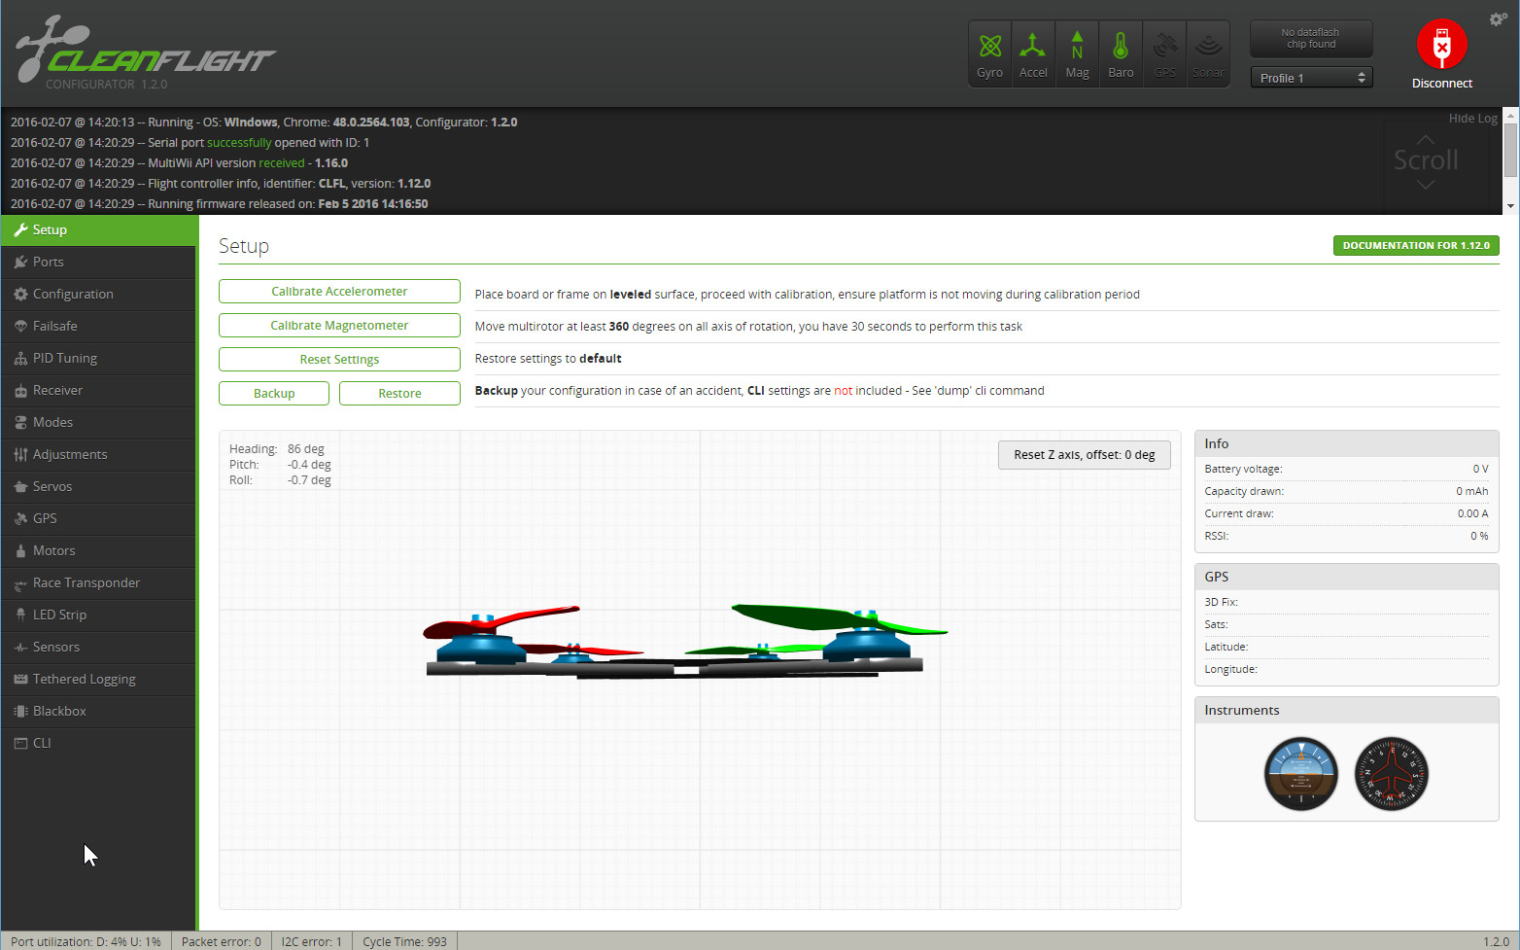Image resolution: width=1520 pixels, height=950 pixels.
Task: Click the log Scroll control
Action: pos(1426,160)
